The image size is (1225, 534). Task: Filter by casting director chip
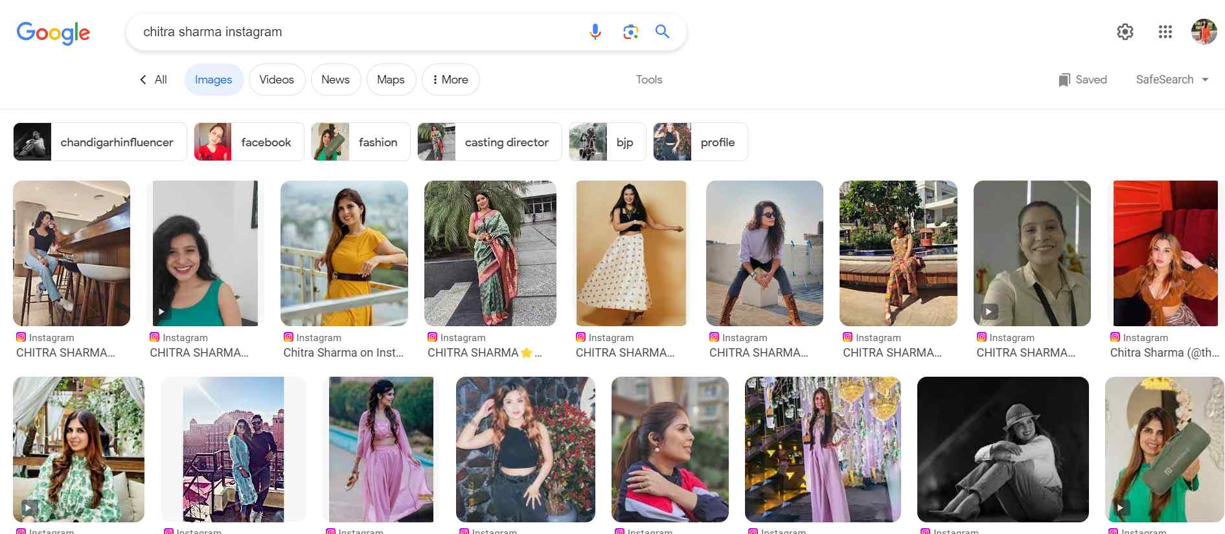490,142
